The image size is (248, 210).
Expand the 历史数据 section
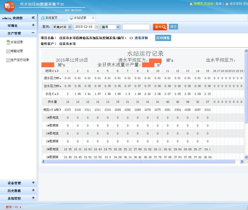33,190
